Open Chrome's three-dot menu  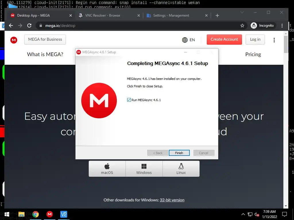(x=282, y=25)
